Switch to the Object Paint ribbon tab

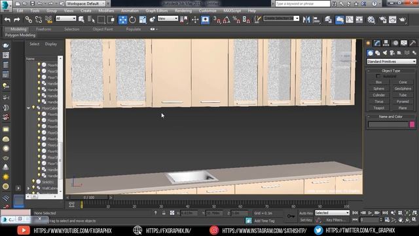(103, 29)
